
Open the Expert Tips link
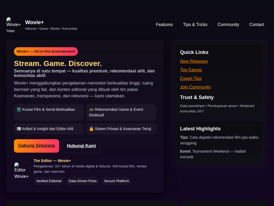(x=191, y=79)
